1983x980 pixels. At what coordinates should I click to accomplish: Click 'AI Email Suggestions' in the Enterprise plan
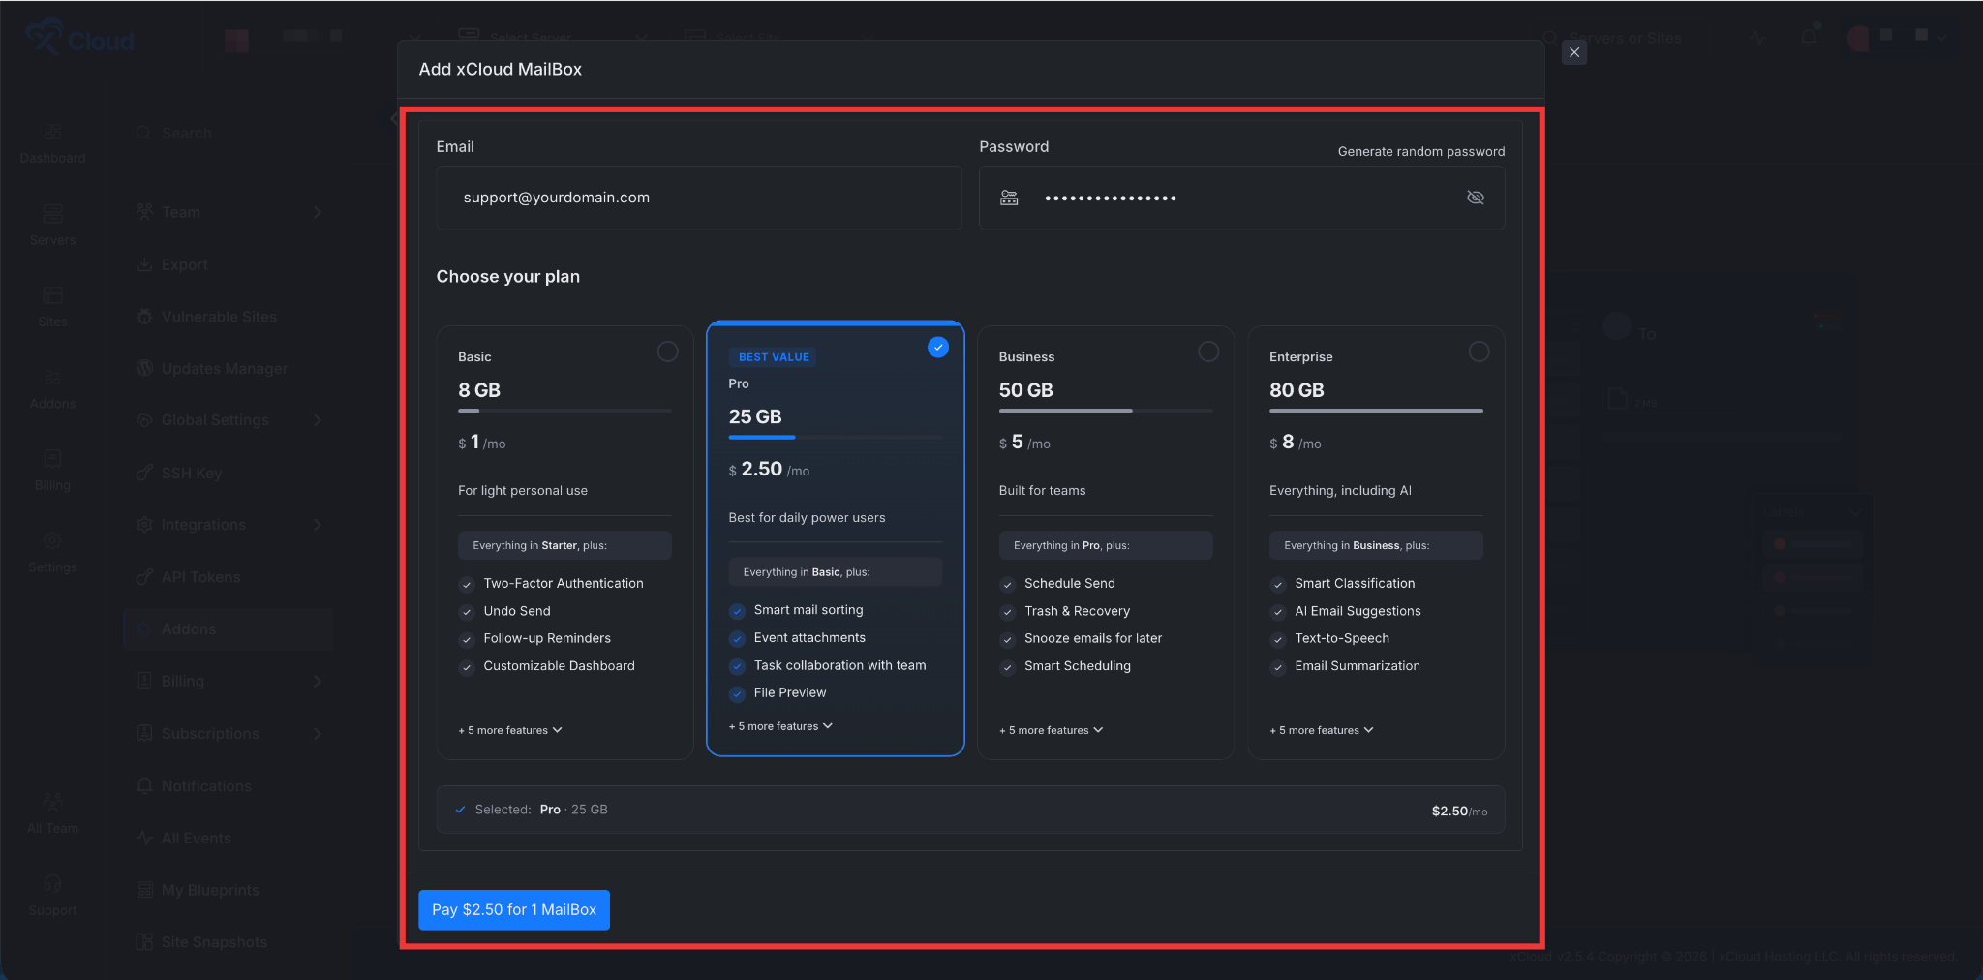click(1358, 611)
